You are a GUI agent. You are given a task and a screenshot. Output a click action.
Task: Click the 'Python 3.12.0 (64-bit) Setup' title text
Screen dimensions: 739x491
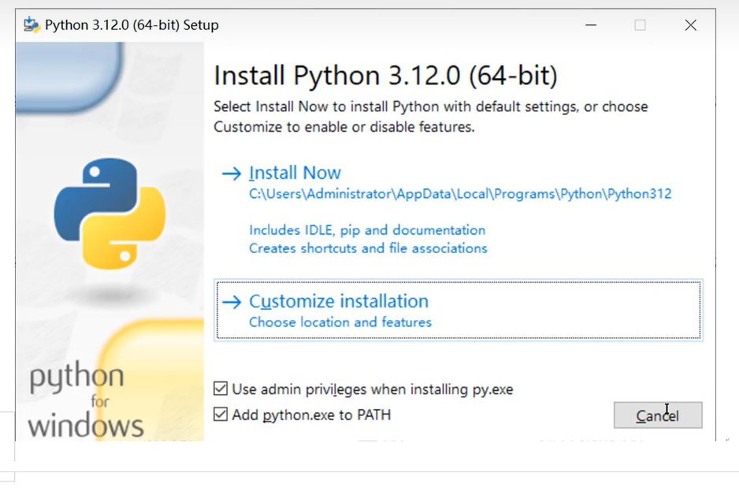(132, 25)
